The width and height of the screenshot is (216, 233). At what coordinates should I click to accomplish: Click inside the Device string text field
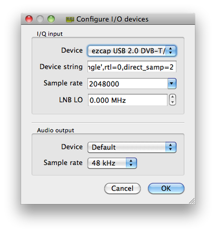point(132,67)
